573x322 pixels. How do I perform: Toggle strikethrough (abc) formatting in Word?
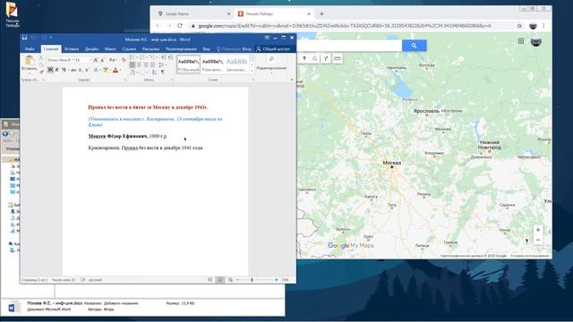[x=73, y=70]
